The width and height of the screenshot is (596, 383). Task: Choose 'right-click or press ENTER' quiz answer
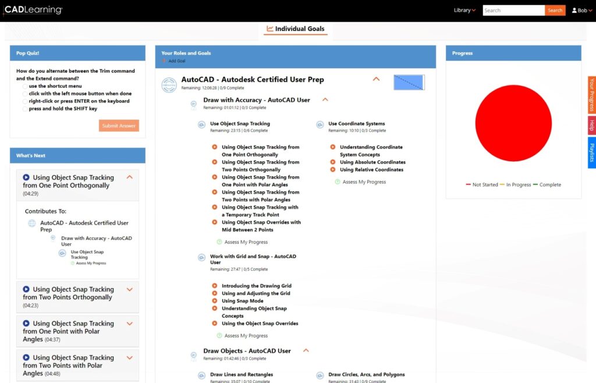(25, 101)
